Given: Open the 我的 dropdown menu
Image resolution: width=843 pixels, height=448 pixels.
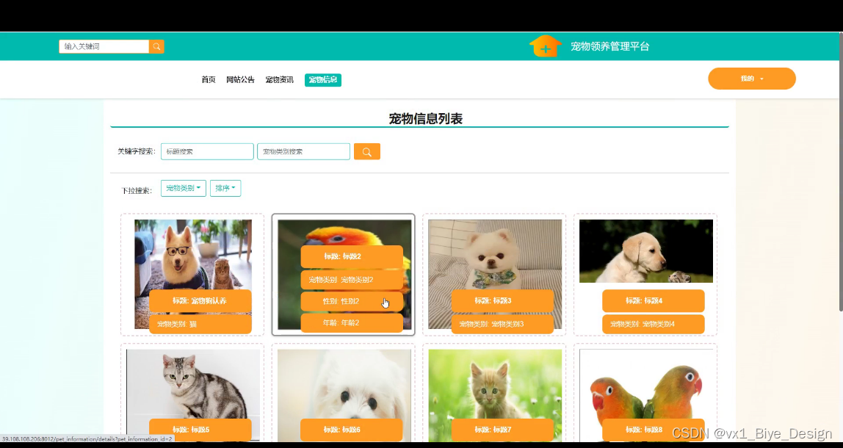Looking at the screenshot, I should 752,79.
